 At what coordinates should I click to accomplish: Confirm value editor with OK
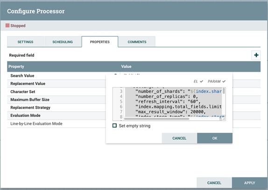tap(215, 138)
